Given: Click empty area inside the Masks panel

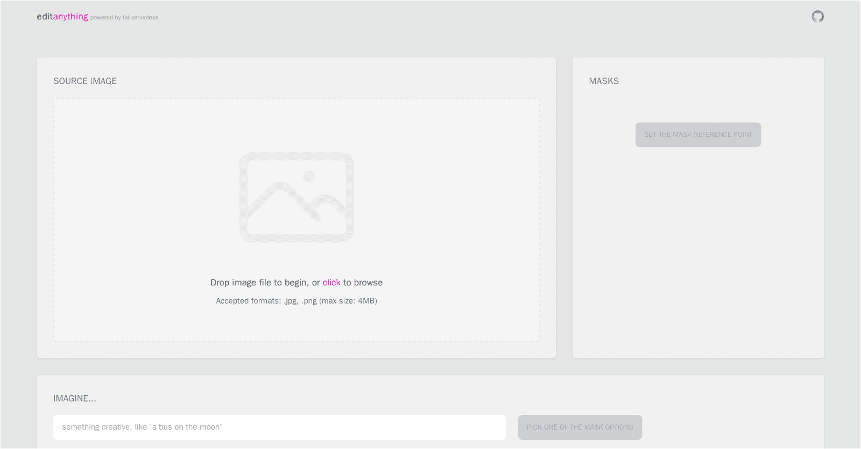Looking at the screenshot, I should [697, 253].
